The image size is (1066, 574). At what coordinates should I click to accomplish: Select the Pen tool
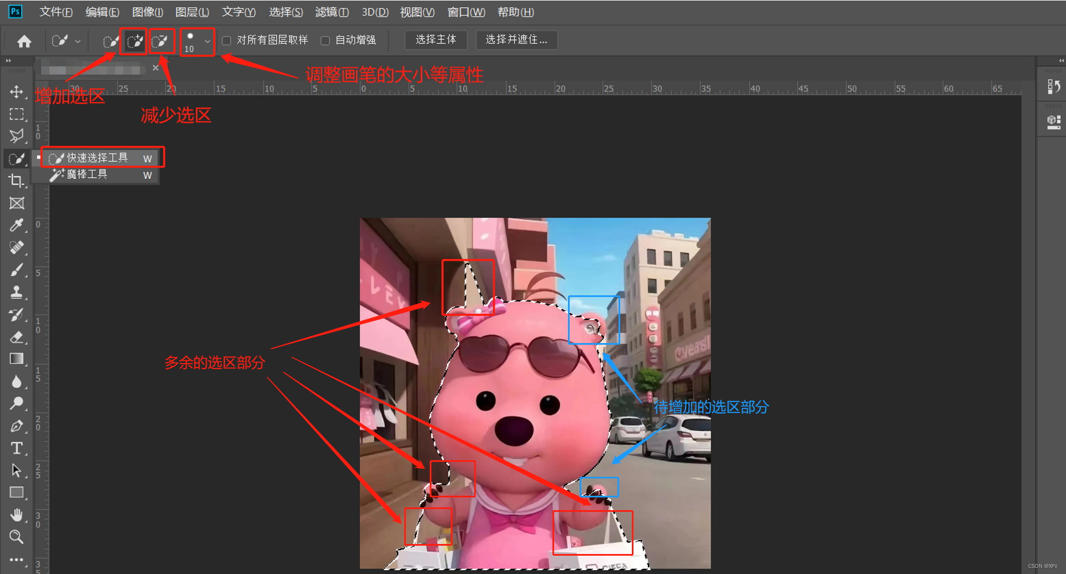17,426
